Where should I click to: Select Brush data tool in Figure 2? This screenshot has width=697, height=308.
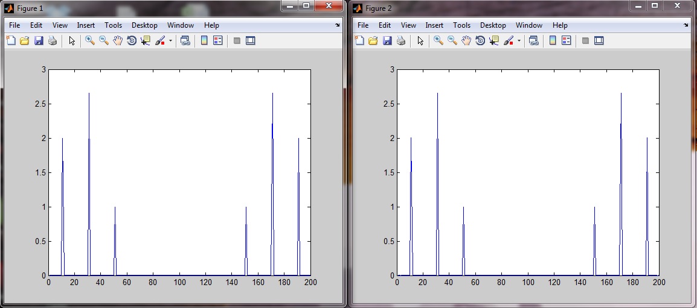509,41
